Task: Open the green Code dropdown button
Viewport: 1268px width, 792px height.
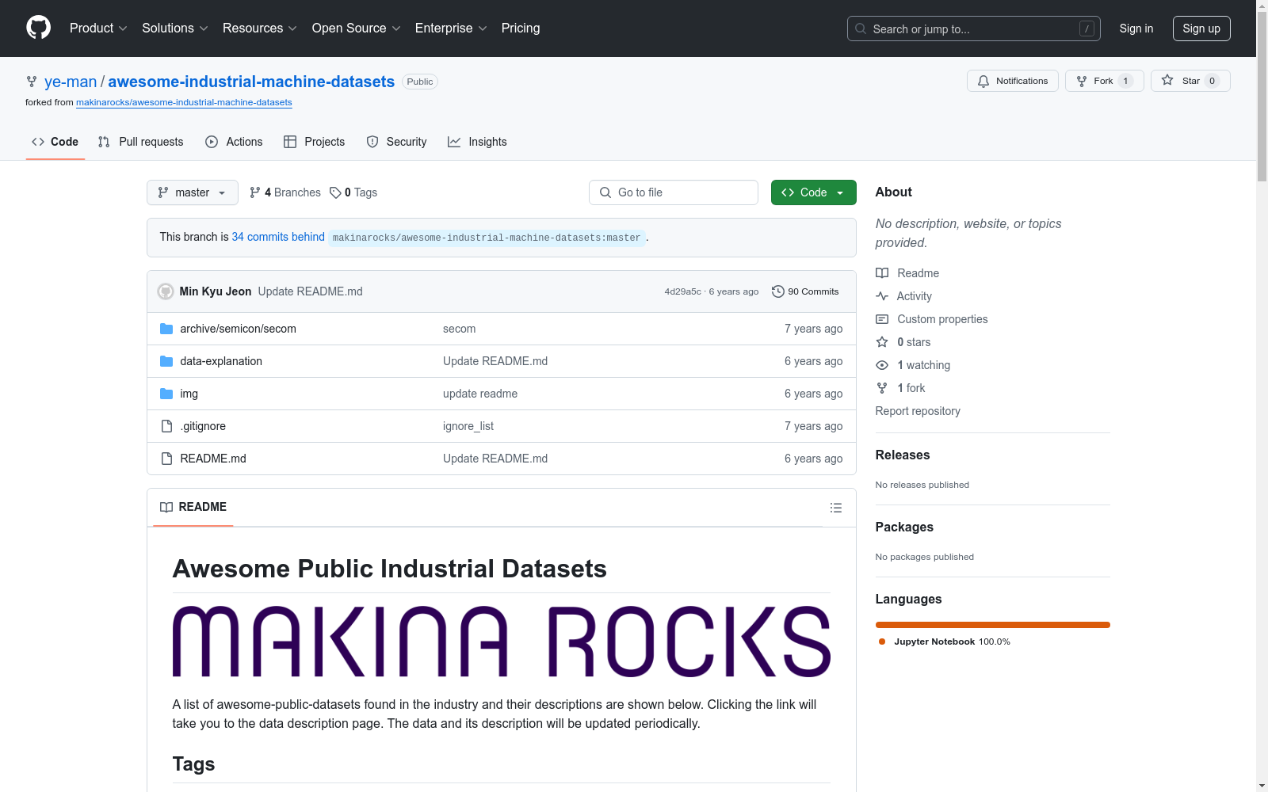Action: click(813, 192)
